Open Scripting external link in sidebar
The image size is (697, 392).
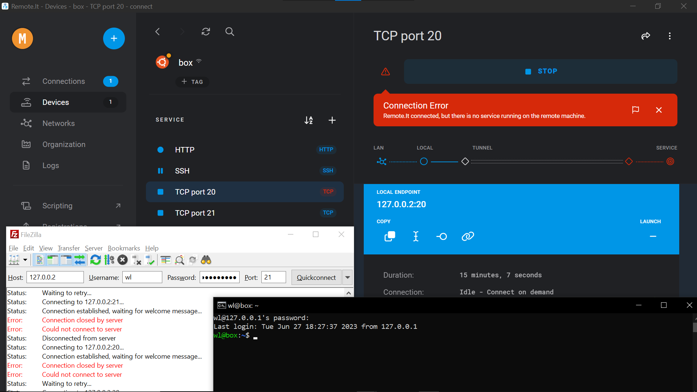pyautogui.click(x=68, y=206)
